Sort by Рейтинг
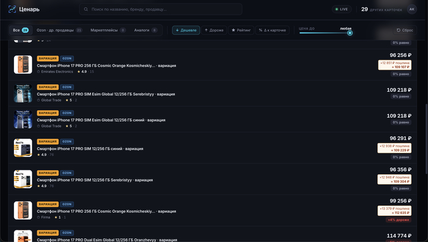 point(241,30)
